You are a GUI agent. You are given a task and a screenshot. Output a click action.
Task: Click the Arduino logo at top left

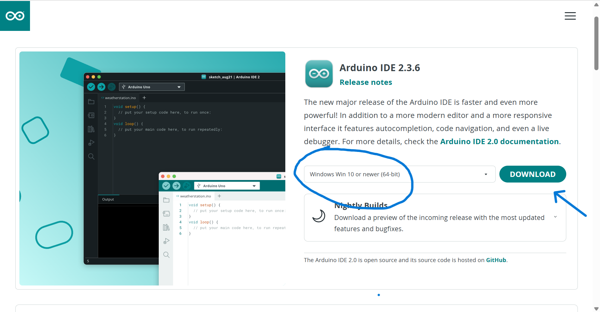[15, 16]
